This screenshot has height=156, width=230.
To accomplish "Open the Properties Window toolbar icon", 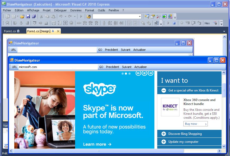I will point(153,16).
